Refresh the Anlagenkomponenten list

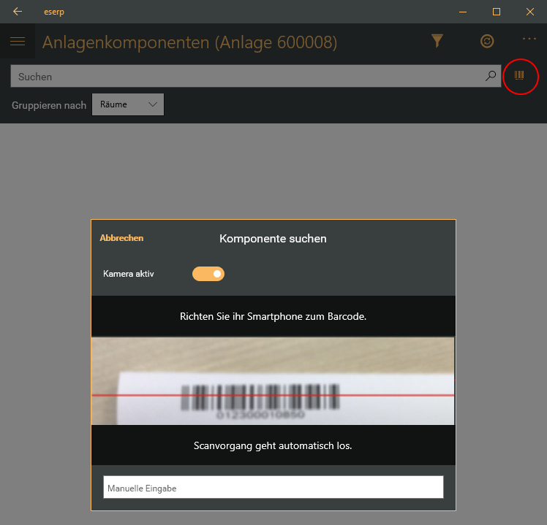tap(487, 42)
